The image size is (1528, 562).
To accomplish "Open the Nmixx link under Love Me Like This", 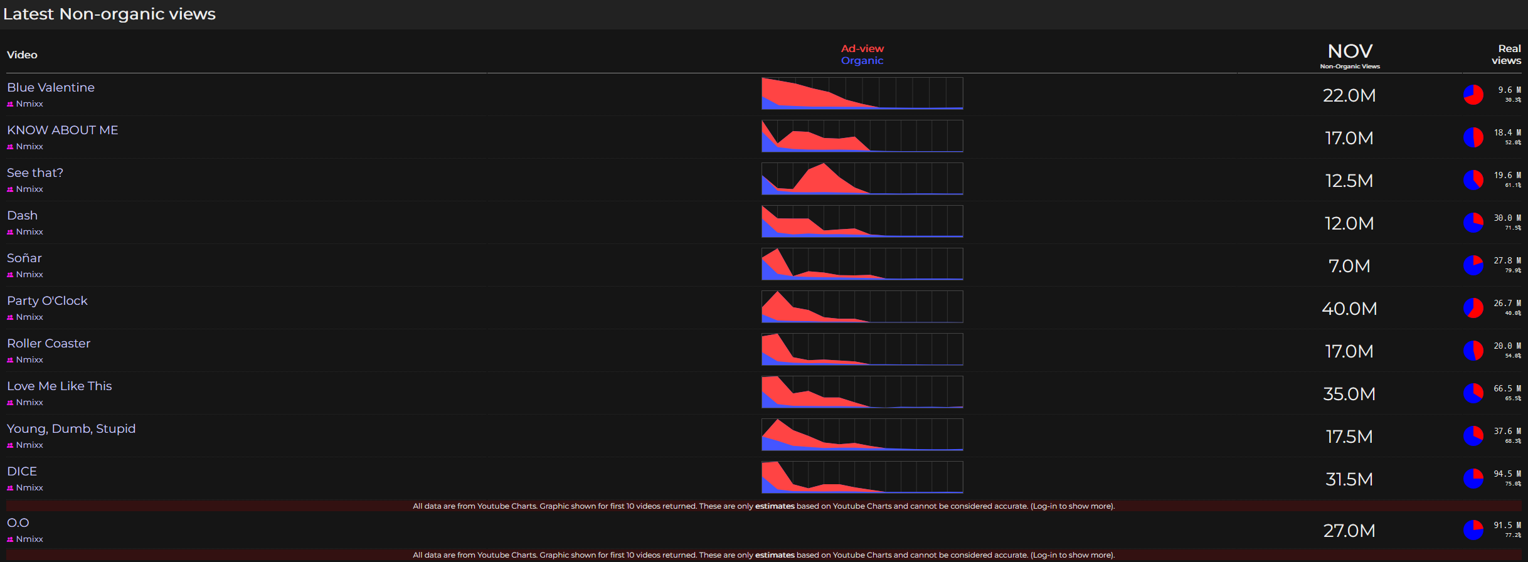I will pos(29,402).
